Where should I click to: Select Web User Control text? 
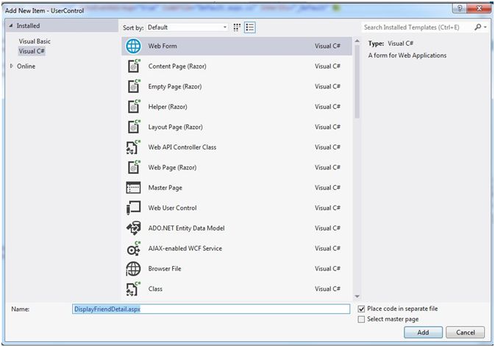click(172, 208)
